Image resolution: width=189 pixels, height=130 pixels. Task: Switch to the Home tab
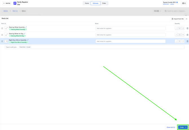[87, 3]
